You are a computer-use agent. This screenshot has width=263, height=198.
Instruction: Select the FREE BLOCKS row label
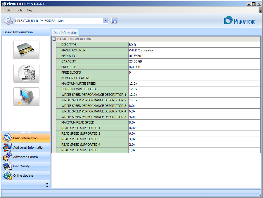(92, 72)
